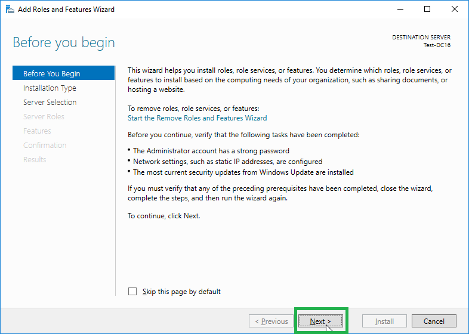Click the Skip this page by default label
Screen dimensions: 469x334
click(x=181, y=292)
